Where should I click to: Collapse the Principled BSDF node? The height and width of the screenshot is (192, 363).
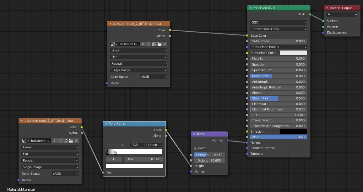250,8
